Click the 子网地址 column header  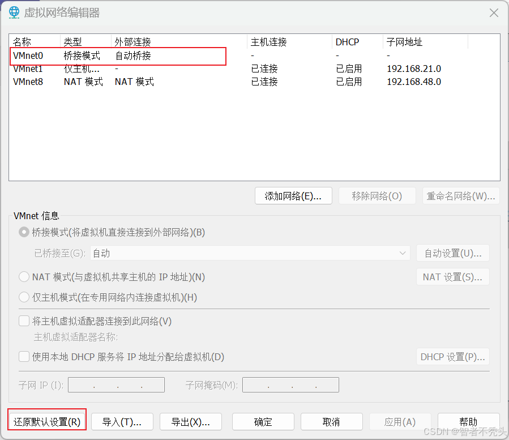pos(426,42)
